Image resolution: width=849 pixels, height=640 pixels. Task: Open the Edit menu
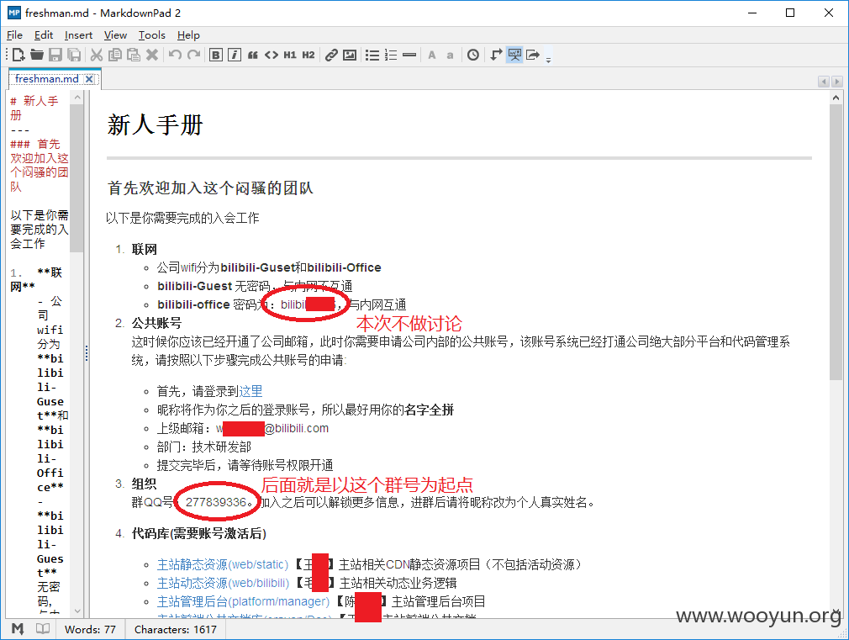44,35
